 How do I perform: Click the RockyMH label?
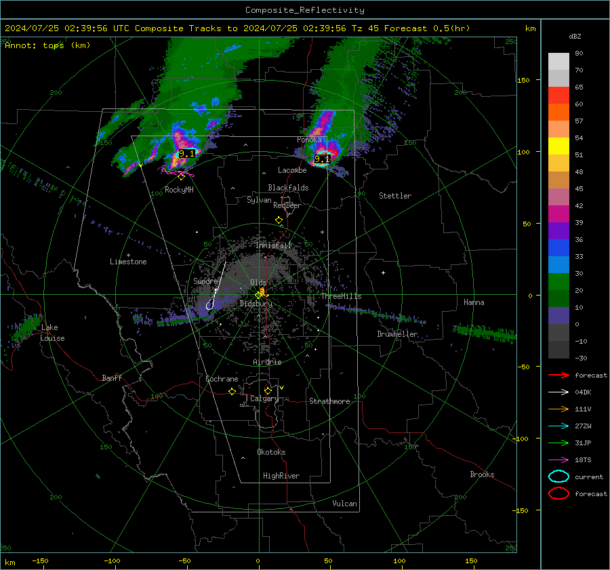pyautogui.click(x=179, y=190)
